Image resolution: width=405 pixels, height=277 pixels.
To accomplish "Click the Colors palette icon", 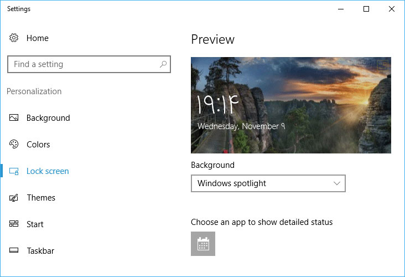I will click(x=14, y=145).
